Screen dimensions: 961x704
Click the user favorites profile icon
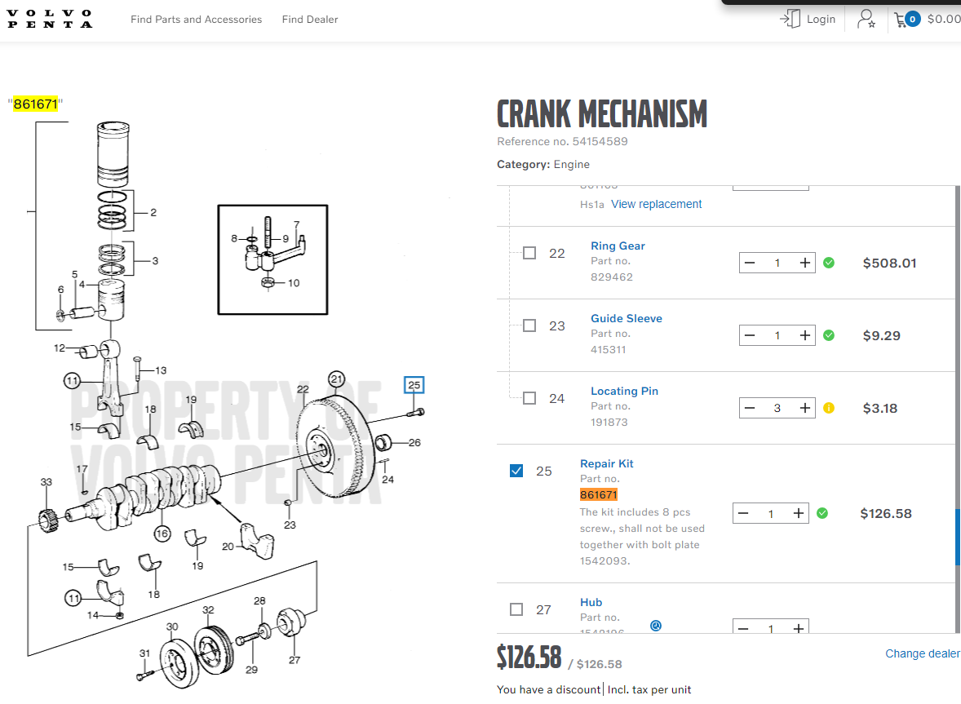pyautogui.click(x=866, y=19)
